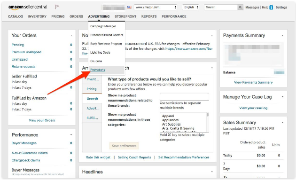The image size is (296, 180).
Task: Open the Performance Buyer Messages link
Action: point(24,143)
